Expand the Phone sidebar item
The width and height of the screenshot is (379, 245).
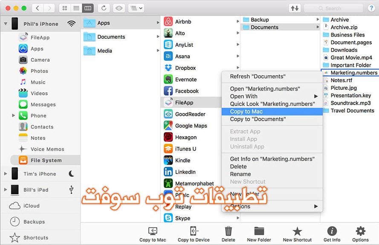(x=14, y=116)
